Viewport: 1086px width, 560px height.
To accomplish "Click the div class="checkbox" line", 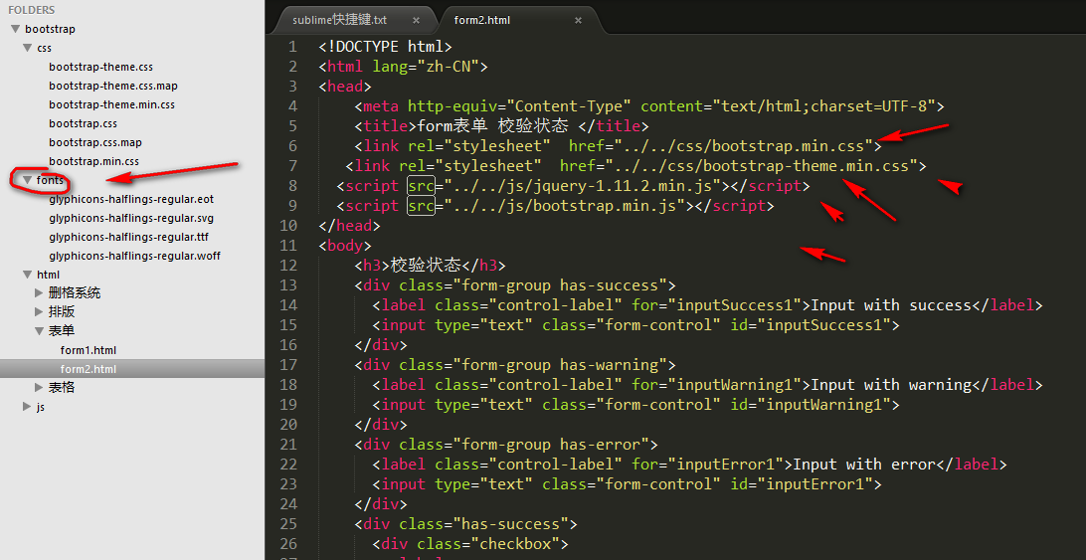I will (470, 544).
